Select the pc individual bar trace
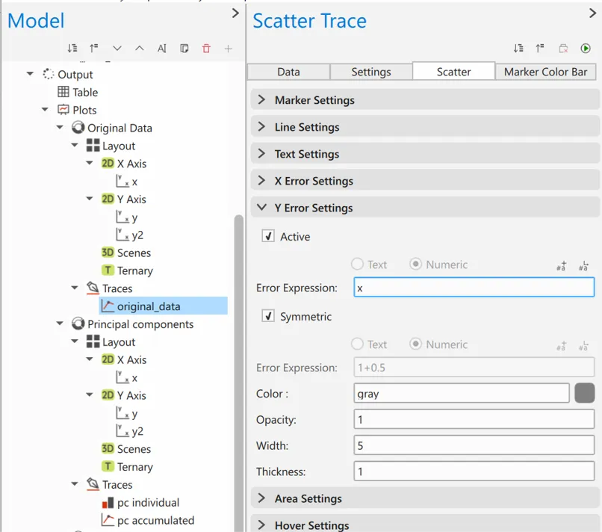The image size is (602, 532). 140,502
